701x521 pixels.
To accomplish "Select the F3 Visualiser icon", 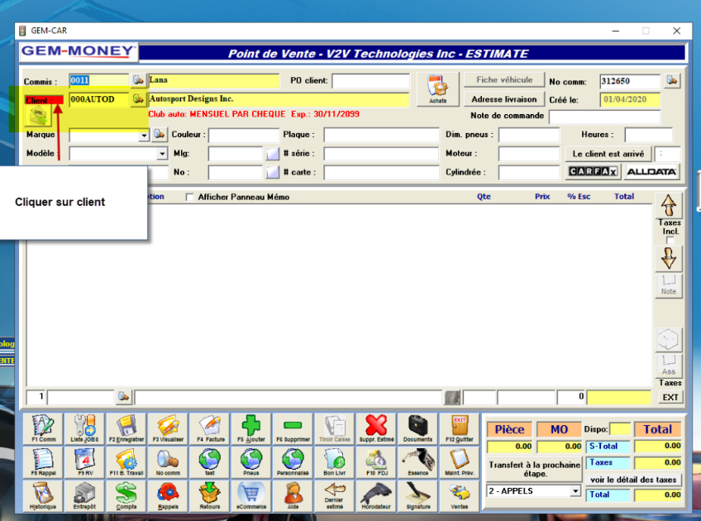I will (168, 429).
